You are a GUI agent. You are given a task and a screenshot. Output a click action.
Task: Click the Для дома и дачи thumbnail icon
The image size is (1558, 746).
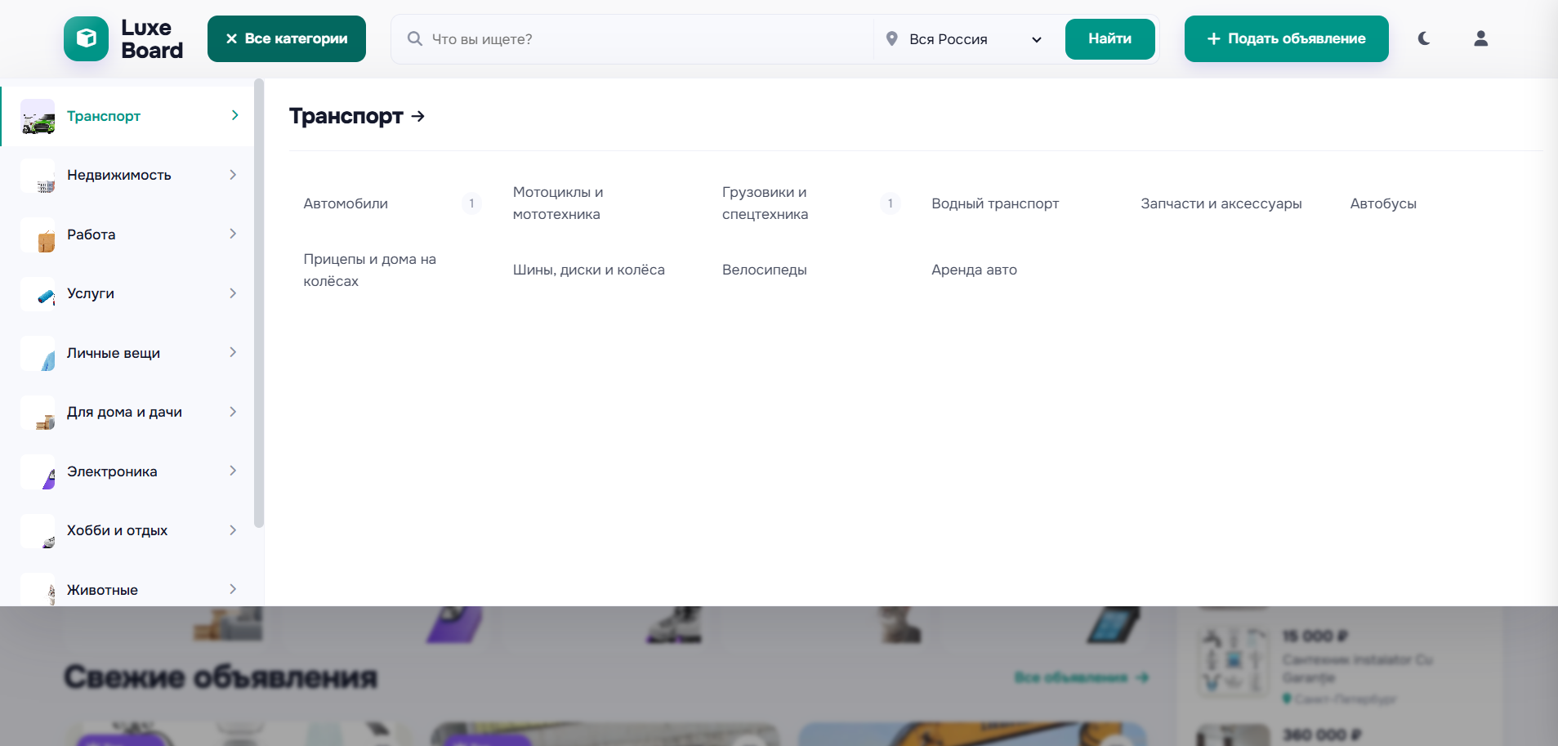pos(38,413)
